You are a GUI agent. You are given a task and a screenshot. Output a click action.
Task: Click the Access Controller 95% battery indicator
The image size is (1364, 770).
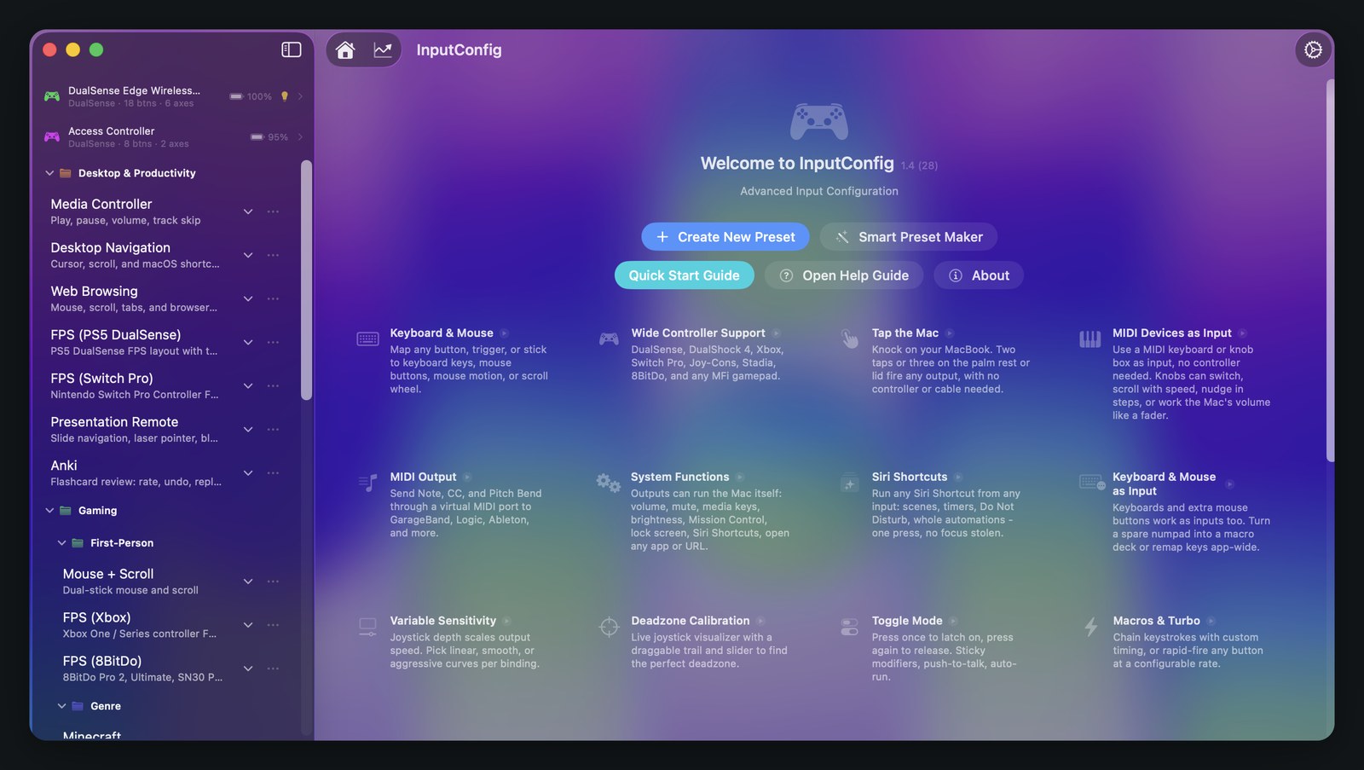(269, 136)
